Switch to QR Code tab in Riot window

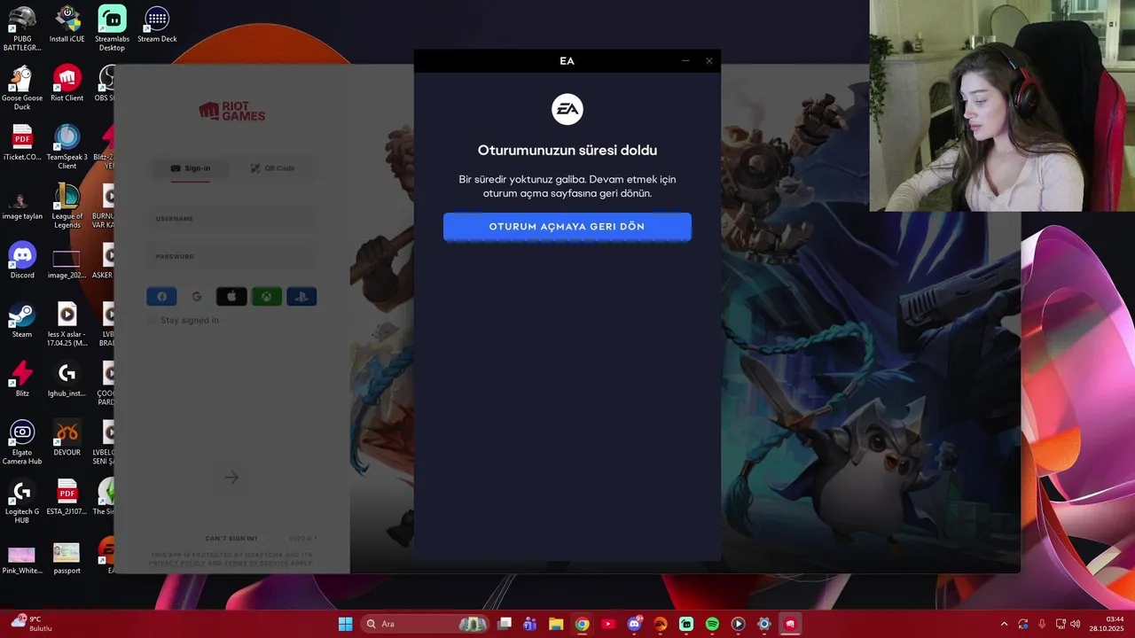pyautogui.click(x=272, y=168)
